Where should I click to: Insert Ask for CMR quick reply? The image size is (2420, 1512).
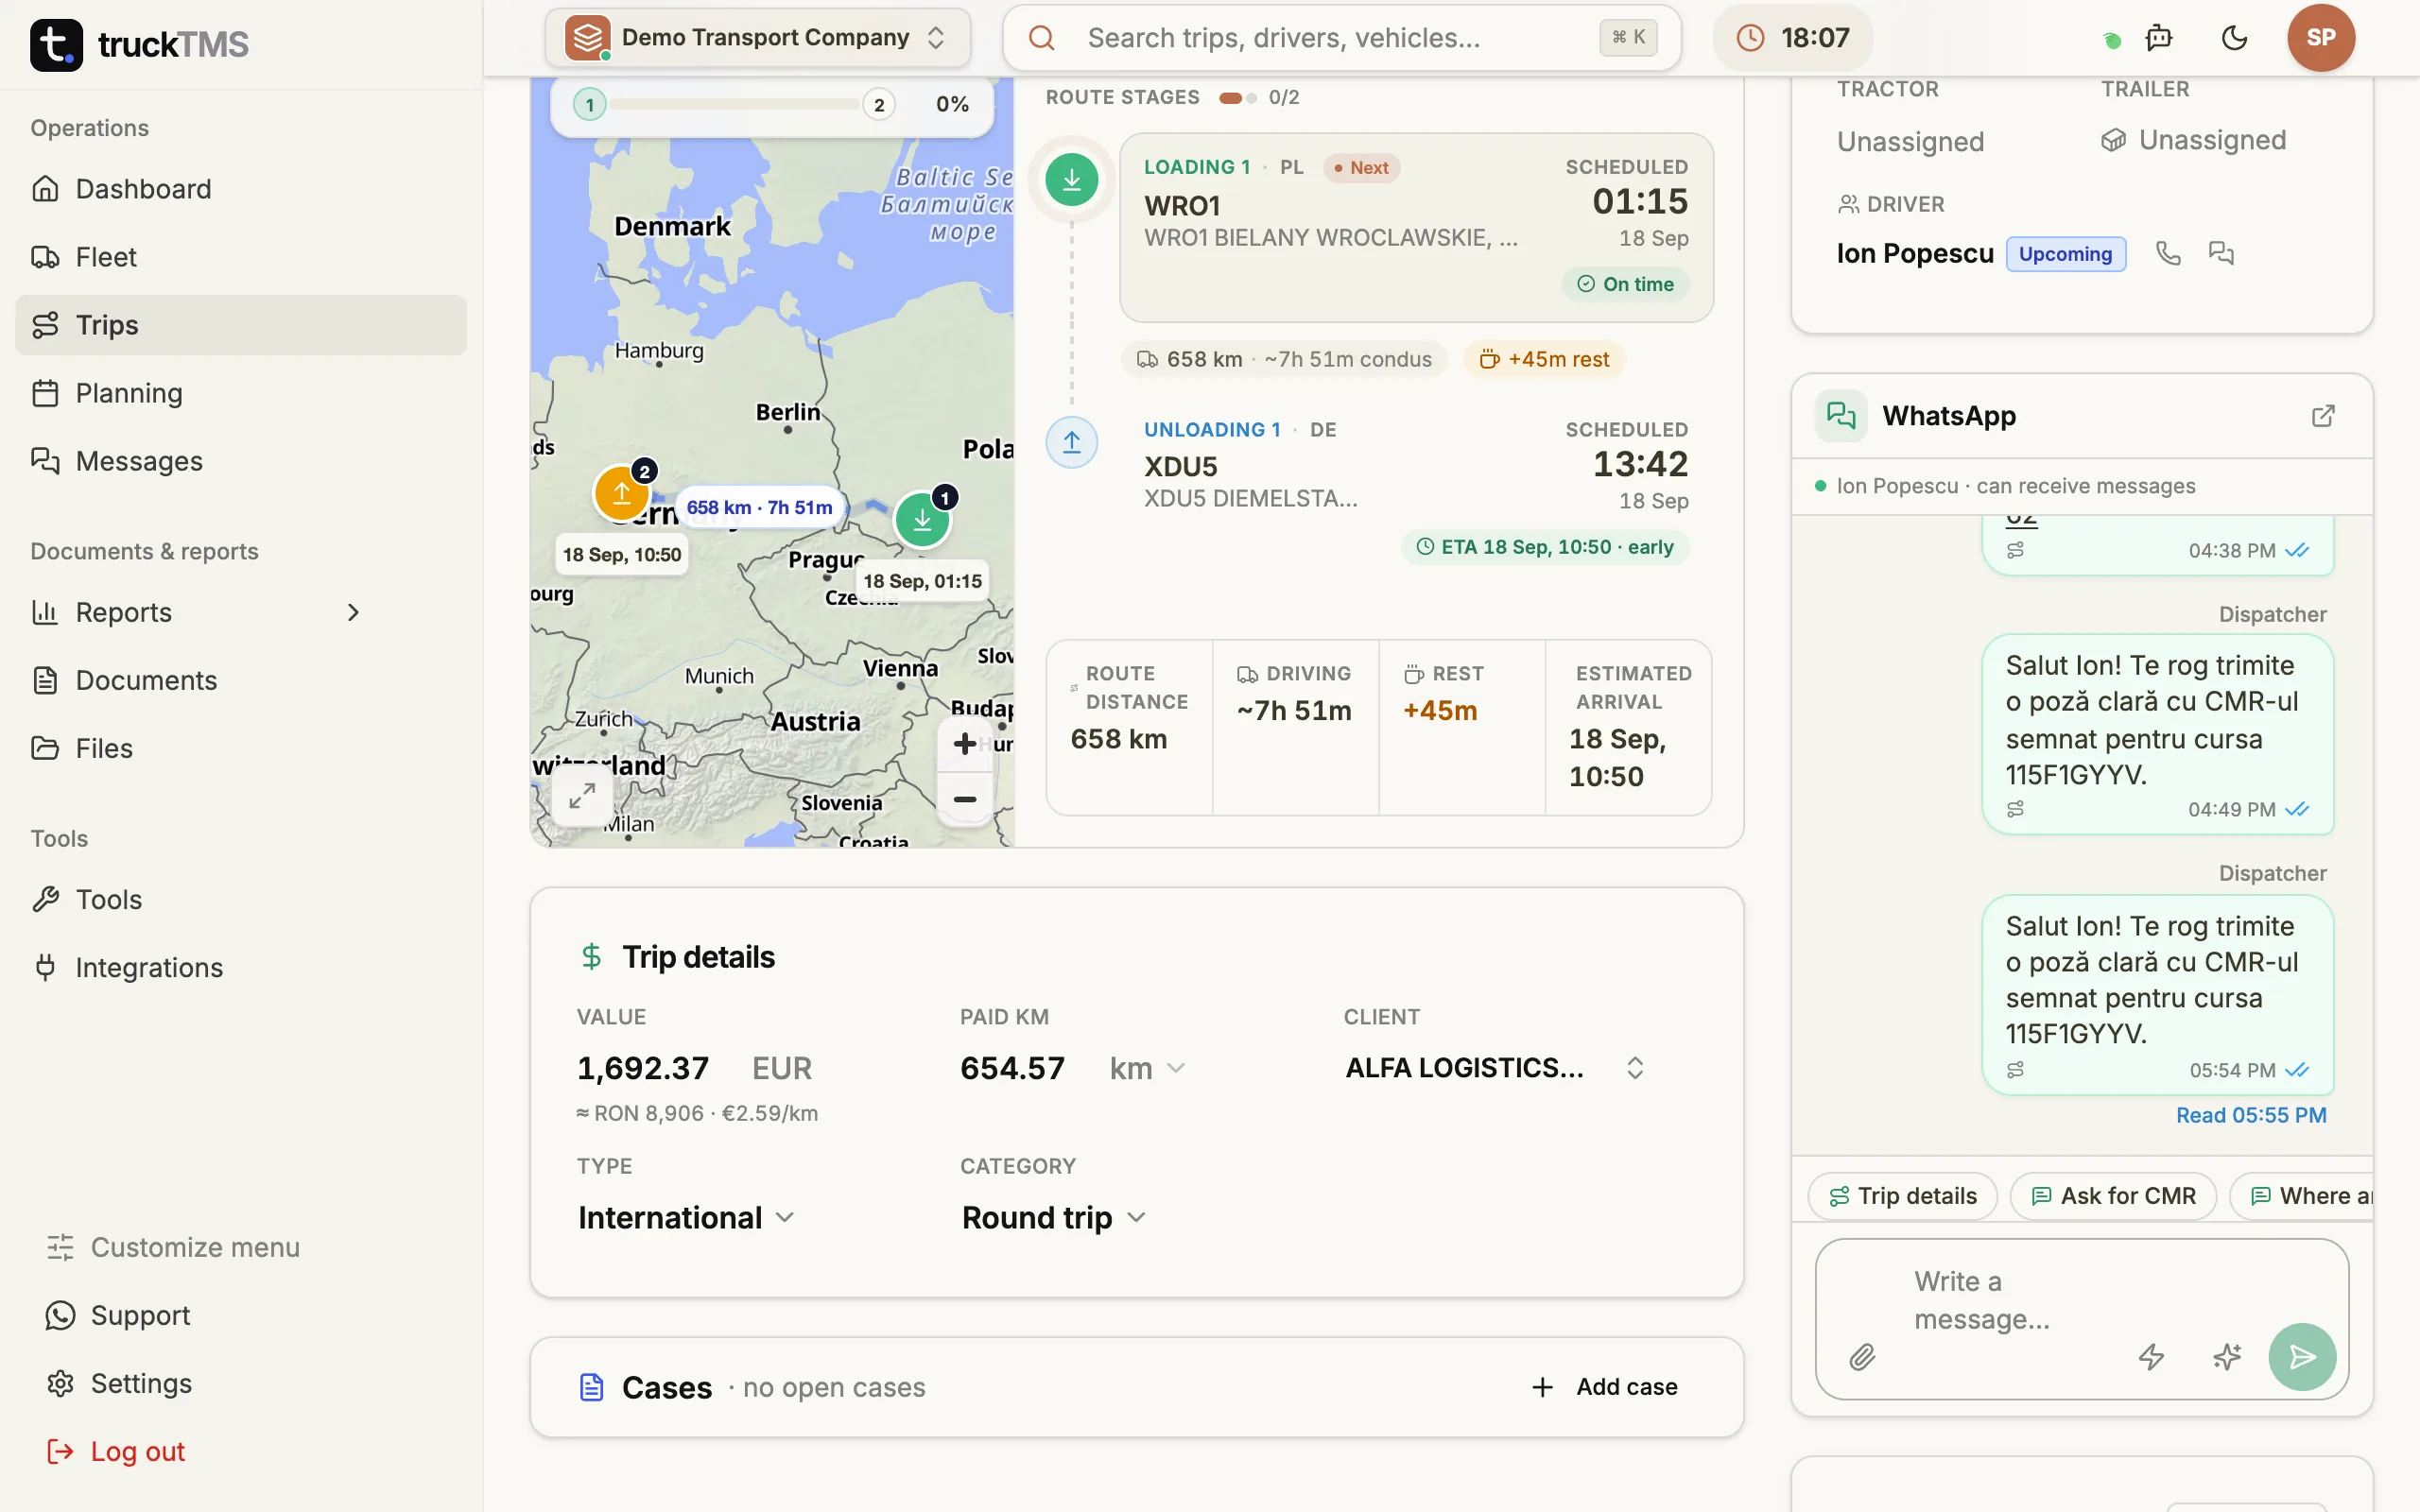pos(2112,1196)
